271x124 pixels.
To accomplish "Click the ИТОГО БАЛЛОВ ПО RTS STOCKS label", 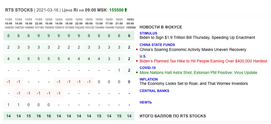I will (x=173, y=116).
